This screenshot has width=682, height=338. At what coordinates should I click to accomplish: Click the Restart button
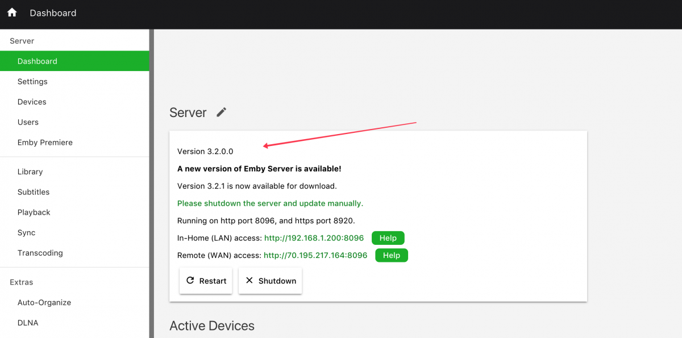pos(206,281)
